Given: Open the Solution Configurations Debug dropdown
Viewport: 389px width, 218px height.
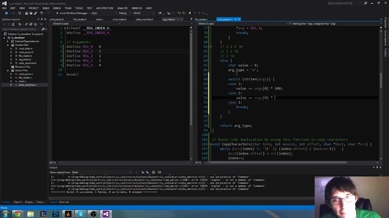Looking at the screenshot, I should tap(124, 13).
